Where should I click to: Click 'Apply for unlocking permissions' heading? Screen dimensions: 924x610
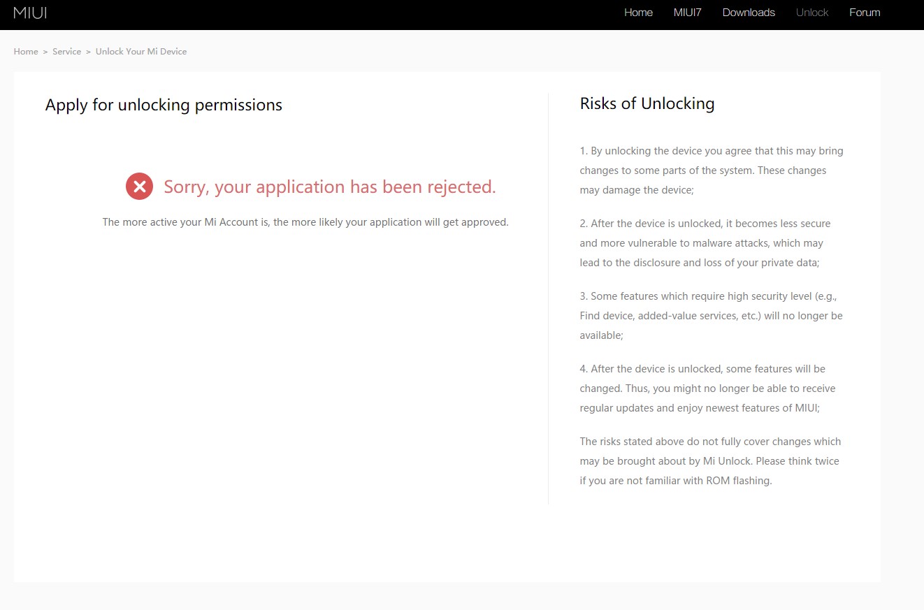tap(164, 105)
